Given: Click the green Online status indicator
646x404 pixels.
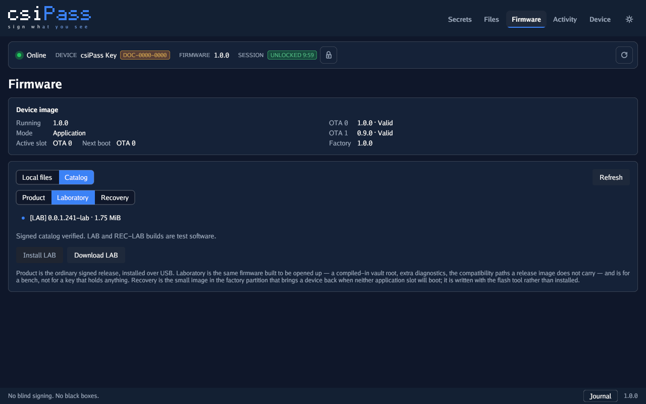Looking at the screenshot, I should (x=20, y=55).
